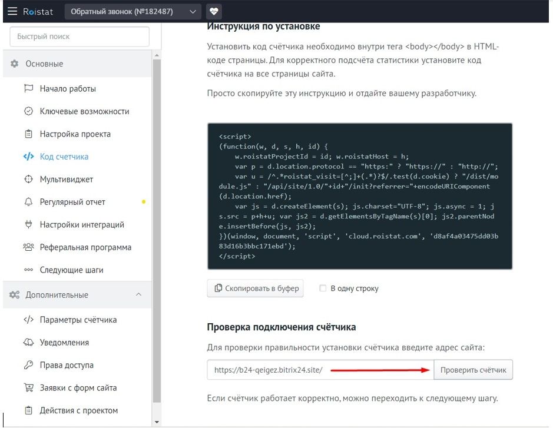Open the hamburger menu icon
The height and width of the screenshot is (428, 553).
click(x=12, y=11)
